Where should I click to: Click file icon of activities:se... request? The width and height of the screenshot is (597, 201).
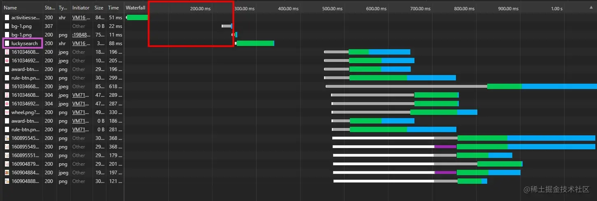7,18
